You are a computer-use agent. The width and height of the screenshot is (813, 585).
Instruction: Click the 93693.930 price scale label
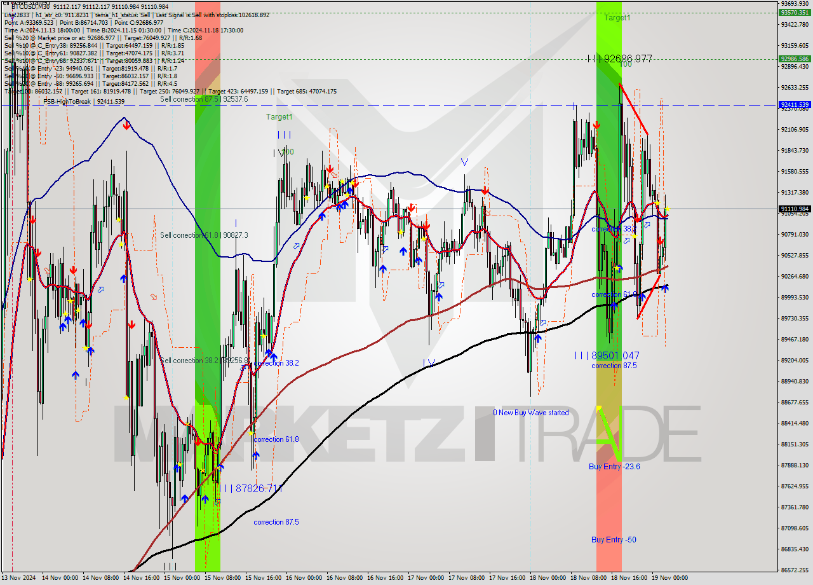[795, 3]
